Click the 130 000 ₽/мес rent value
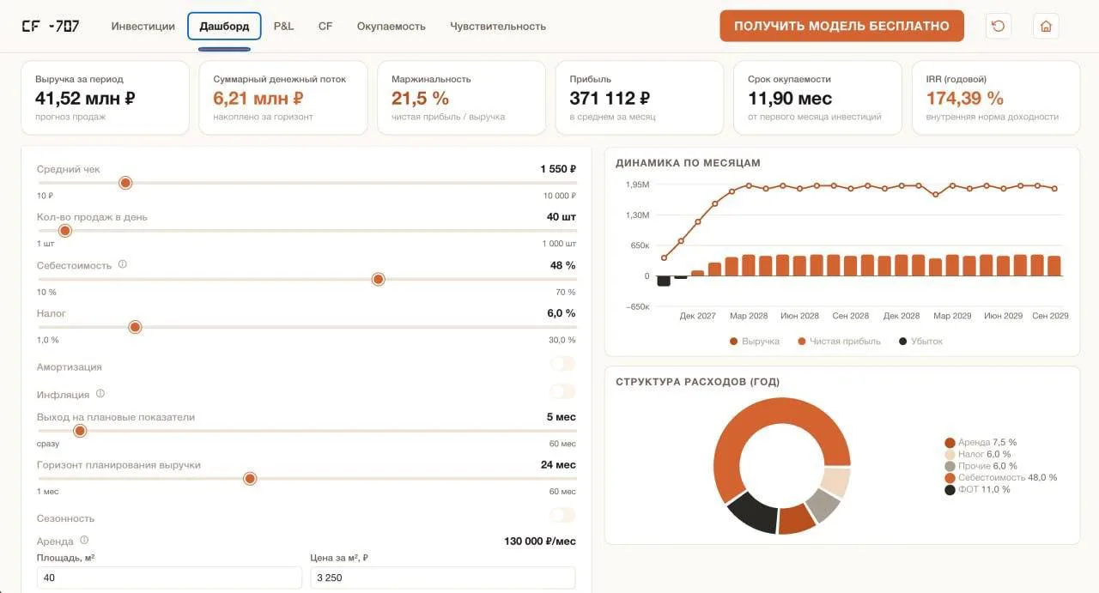This screenshot has width=1099, height=593. [540, 541]
